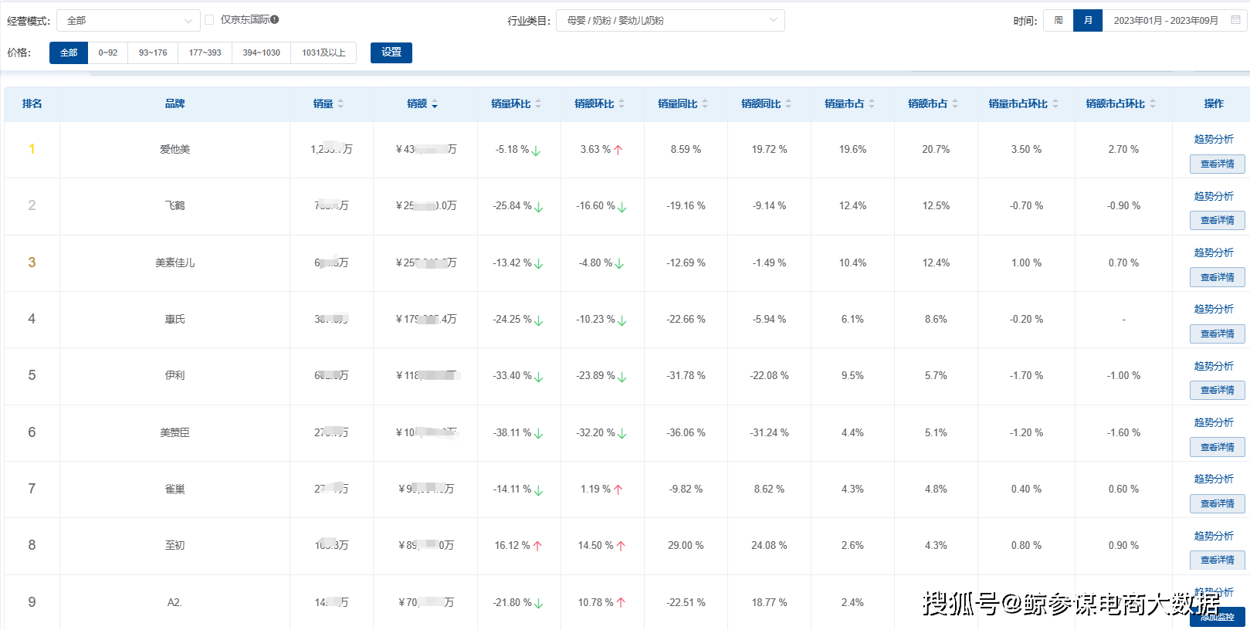Screen dimensions: 1250x630
Task: Click the brand name 惠氏
Action: click(174, 320)
